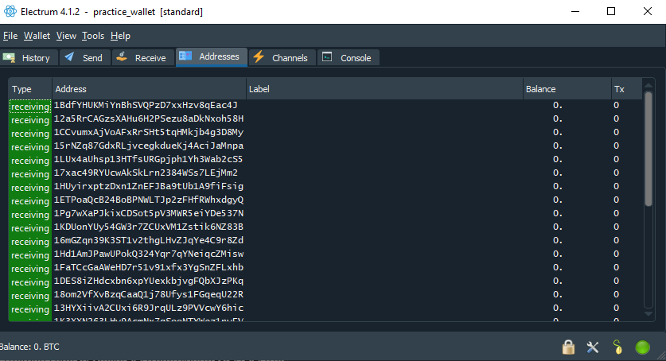Open the View menu

(x=66, y=36)
